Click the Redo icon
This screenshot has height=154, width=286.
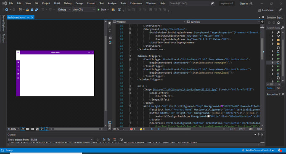coord(50,10)
